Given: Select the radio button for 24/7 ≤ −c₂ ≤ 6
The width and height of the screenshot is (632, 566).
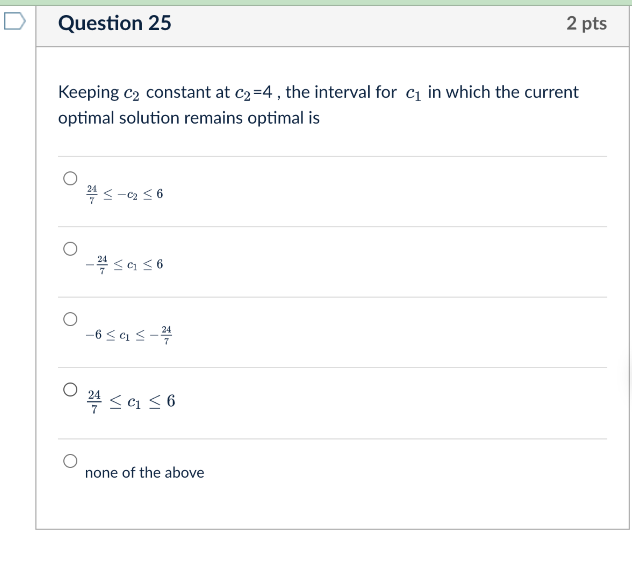Looking at the screenshot, I should coord(71,178).
